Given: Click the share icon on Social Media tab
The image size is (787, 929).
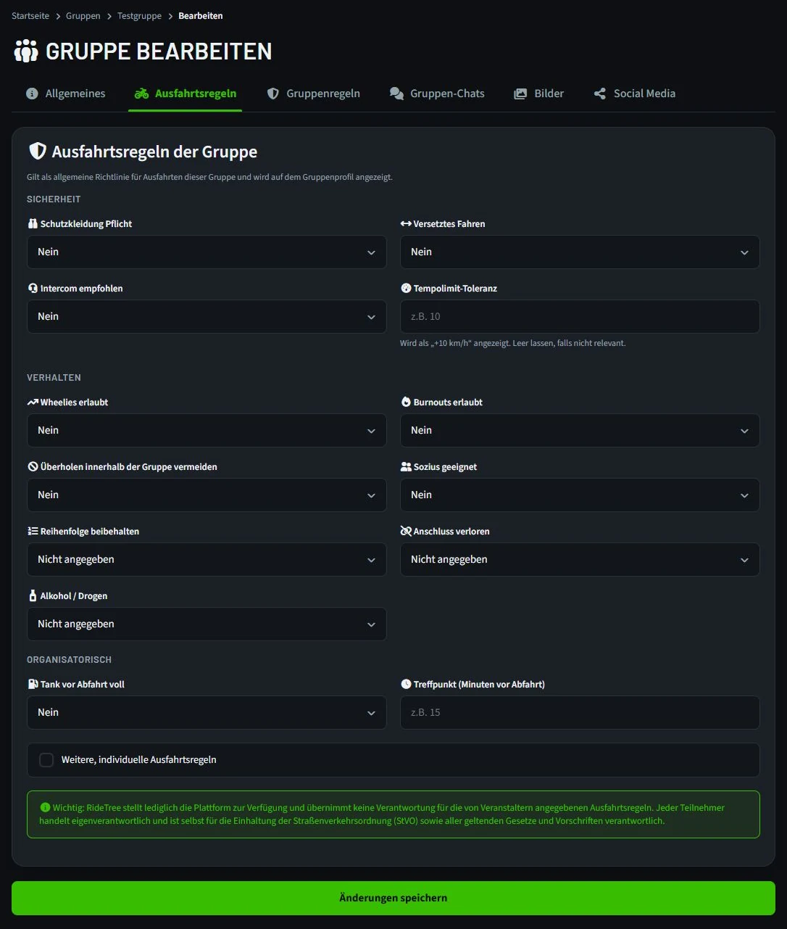Looking at the screenshot, I should pos(599,94).
